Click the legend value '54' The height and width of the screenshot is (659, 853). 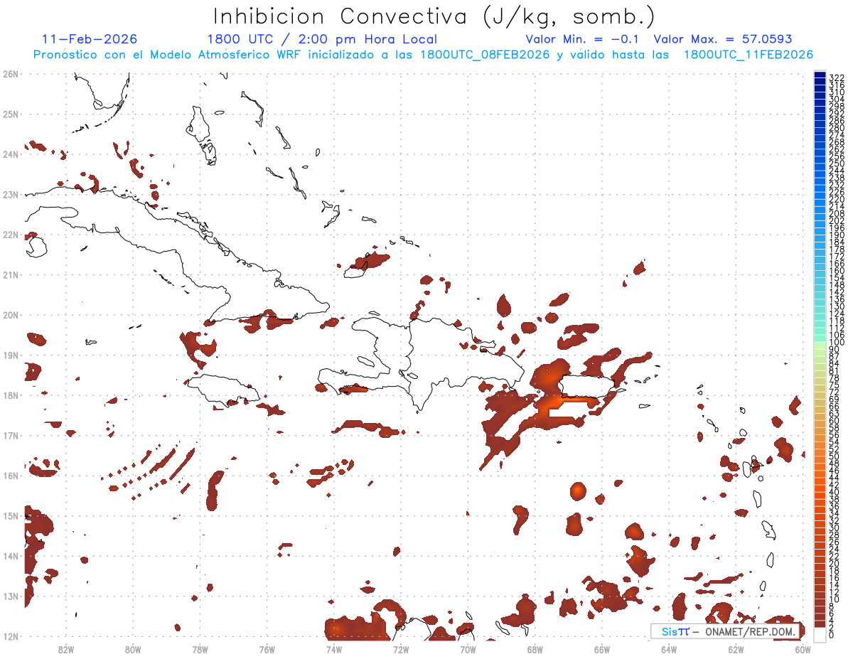tap(835, 442)
